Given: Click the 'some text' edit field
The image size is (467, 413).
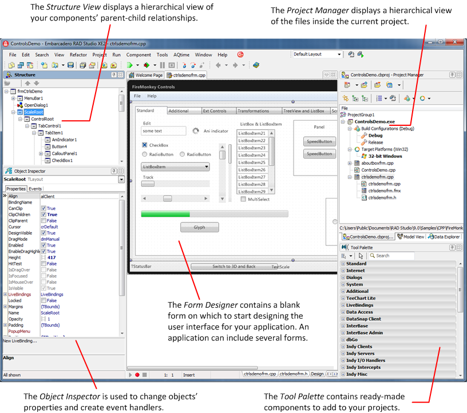Looking at the screenshot, I should coord(164,131).
